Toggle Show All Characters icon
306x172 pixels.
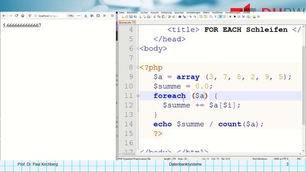pos(216,17)
